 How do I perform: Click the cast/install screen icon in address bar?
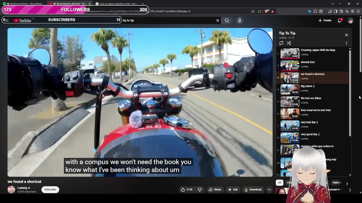click(253, 11)
